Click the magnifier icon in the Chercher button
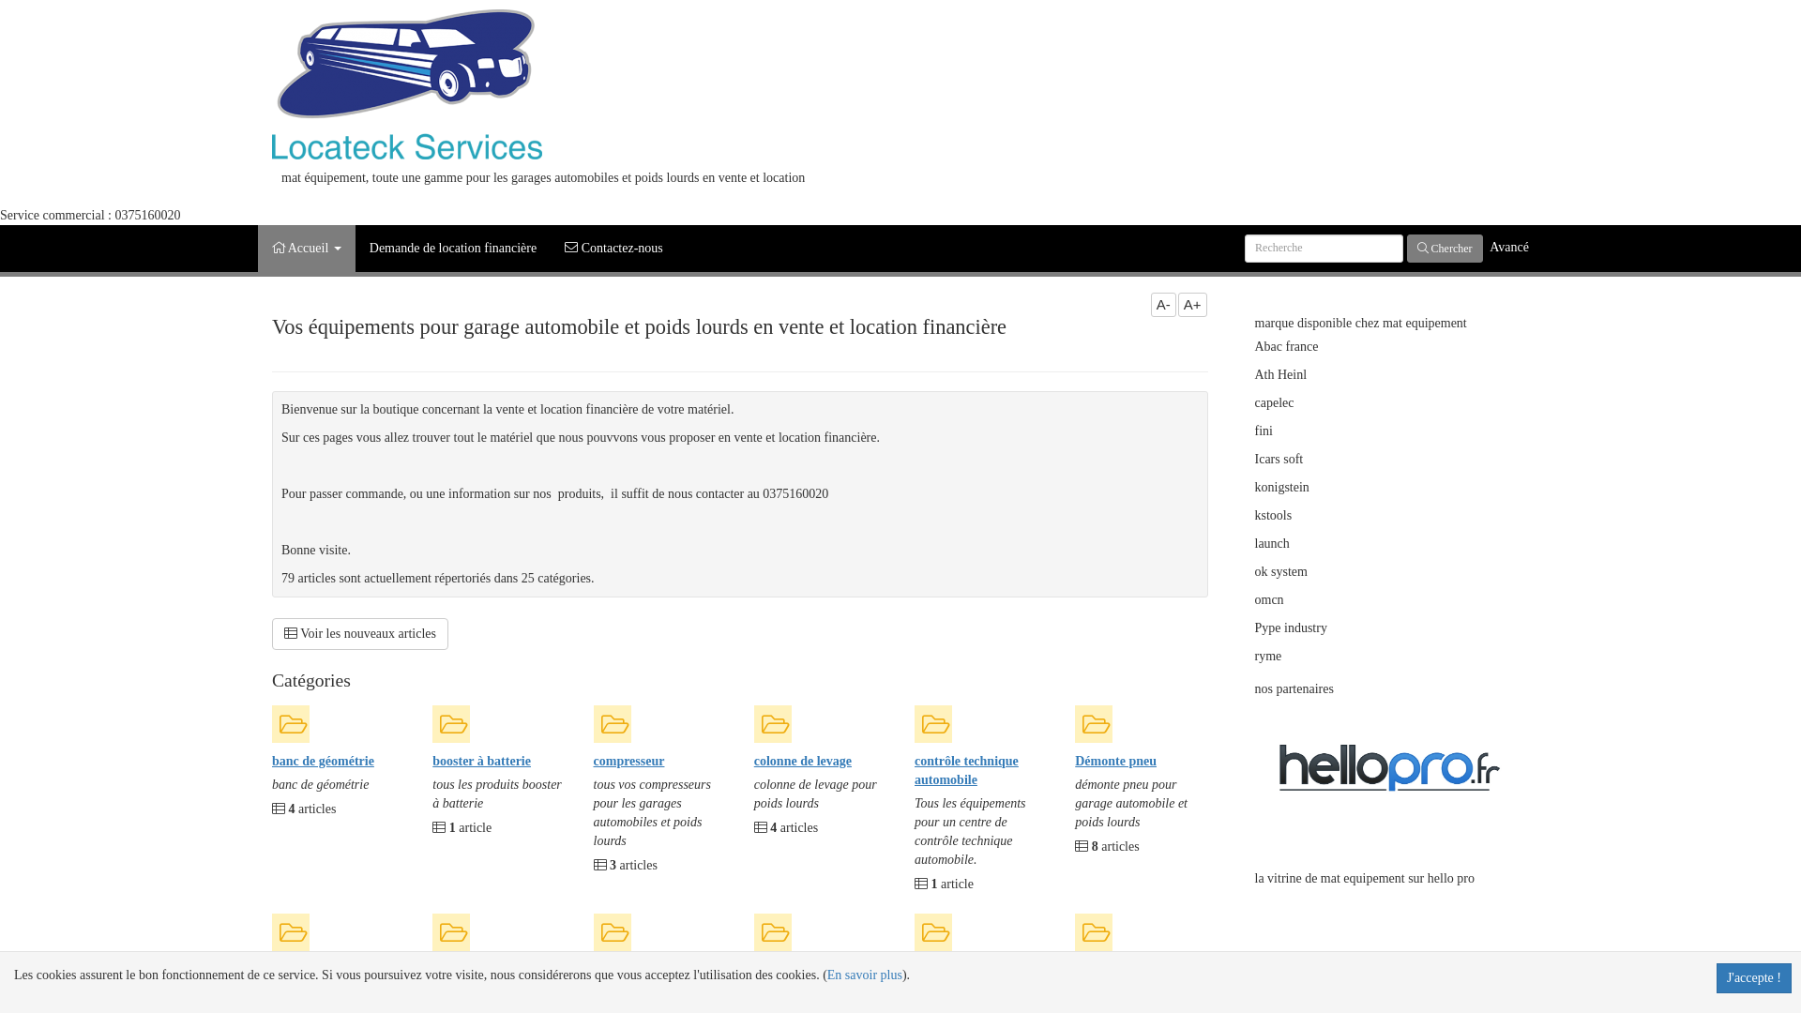The image size is (1801, 1013). 1423,249
